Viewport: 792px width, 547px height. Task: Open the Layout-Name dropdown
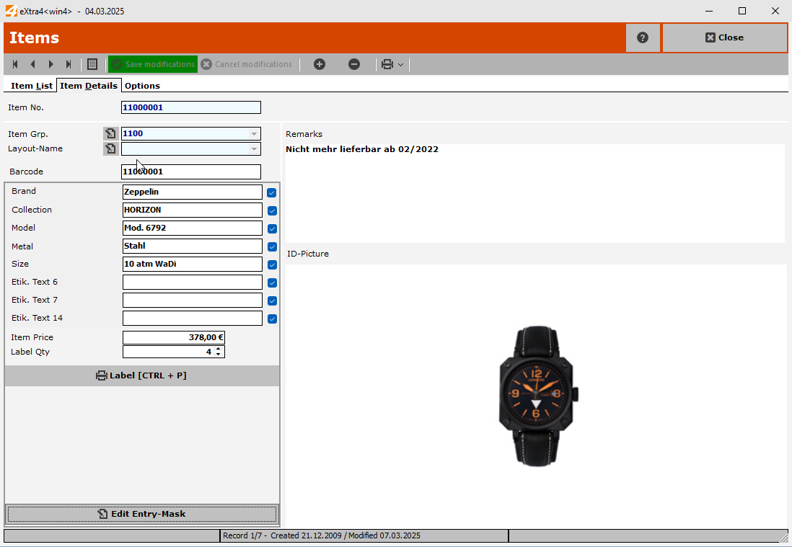254,149
